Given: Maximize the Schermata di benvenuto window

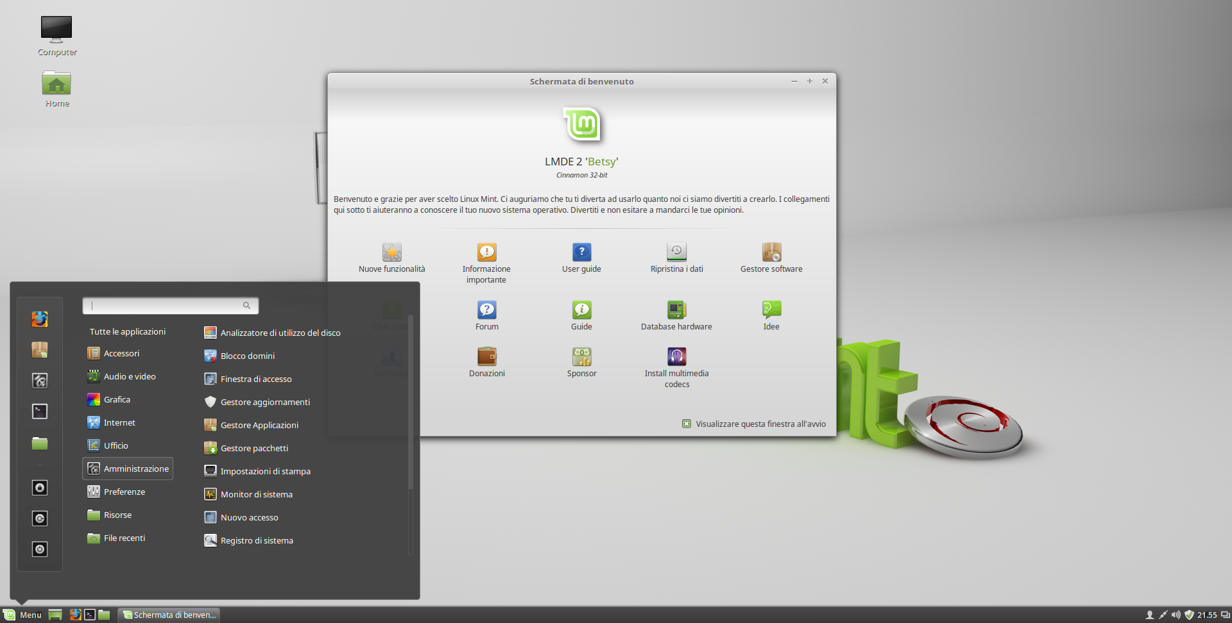Looking at the screenshot, I should pyautogui.click(x=810, y=81).
